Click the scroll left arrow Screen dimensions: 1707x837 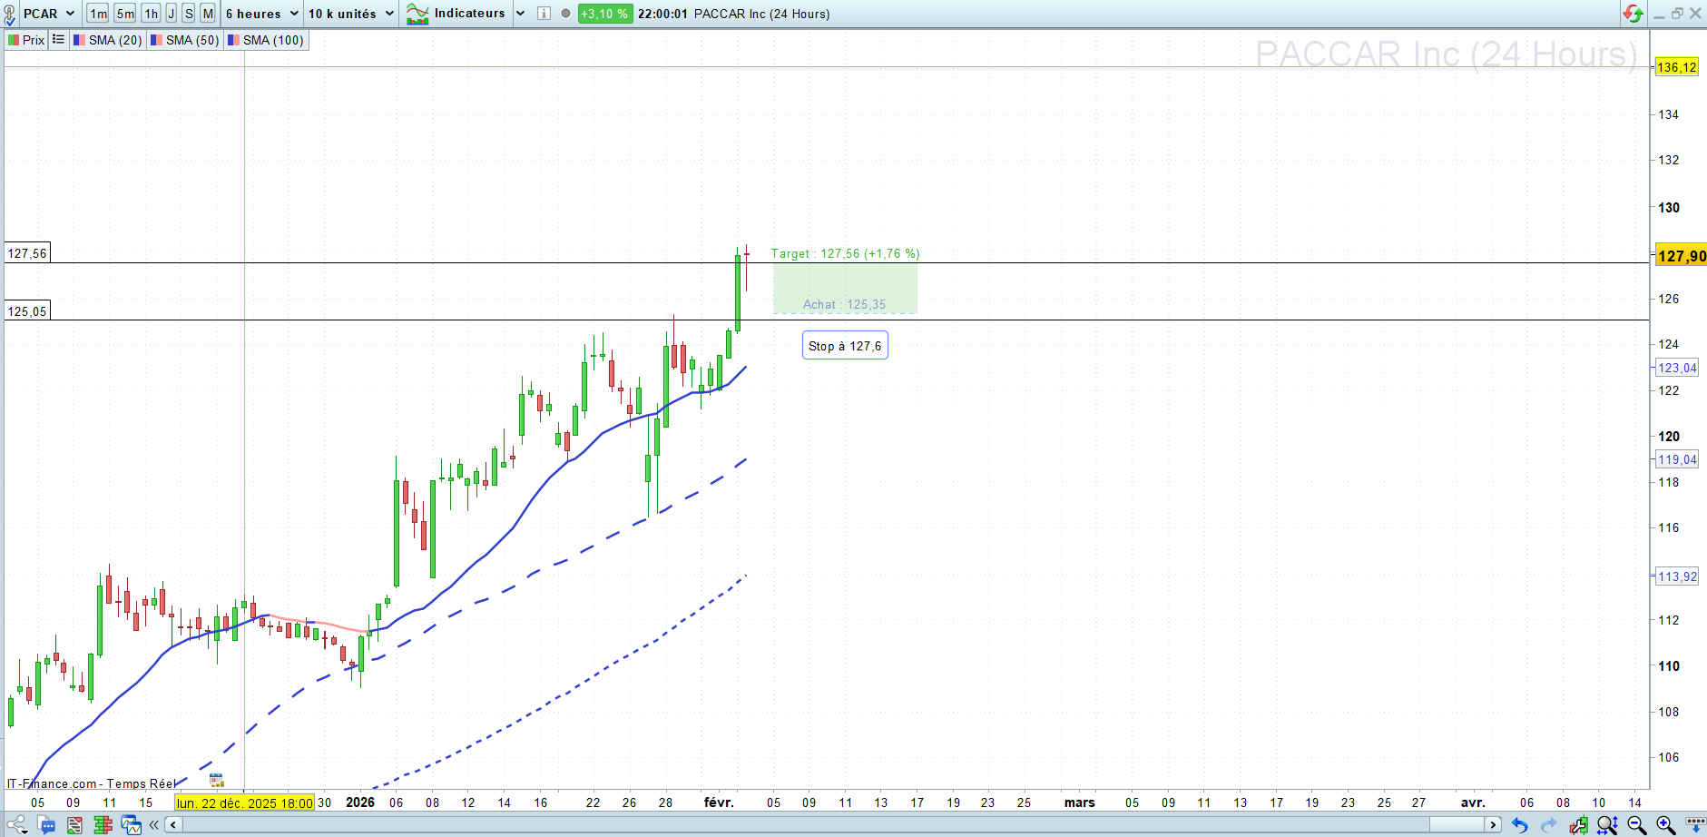172,825
